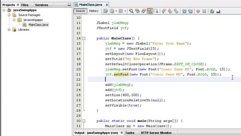Go to Next Bookmark icon

[x=170, y=11]
